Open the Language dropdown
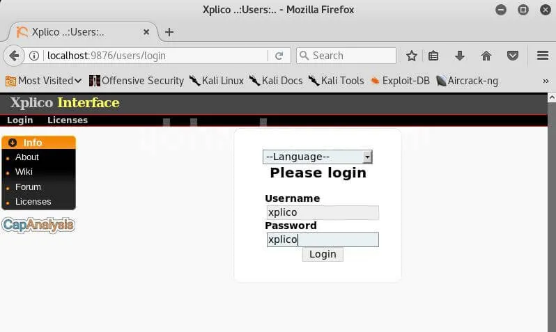 [317, 157]
